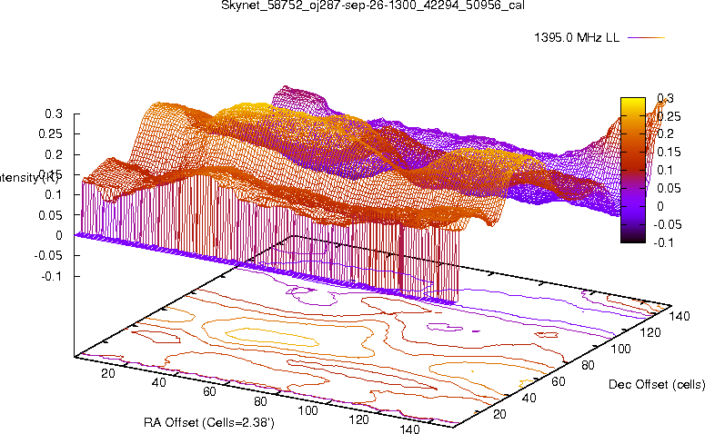The width and height of the screenshot is (705, 434).
Task: Click the legend line sample beside 1395.0 MHz LL
Action: [646, 38]
